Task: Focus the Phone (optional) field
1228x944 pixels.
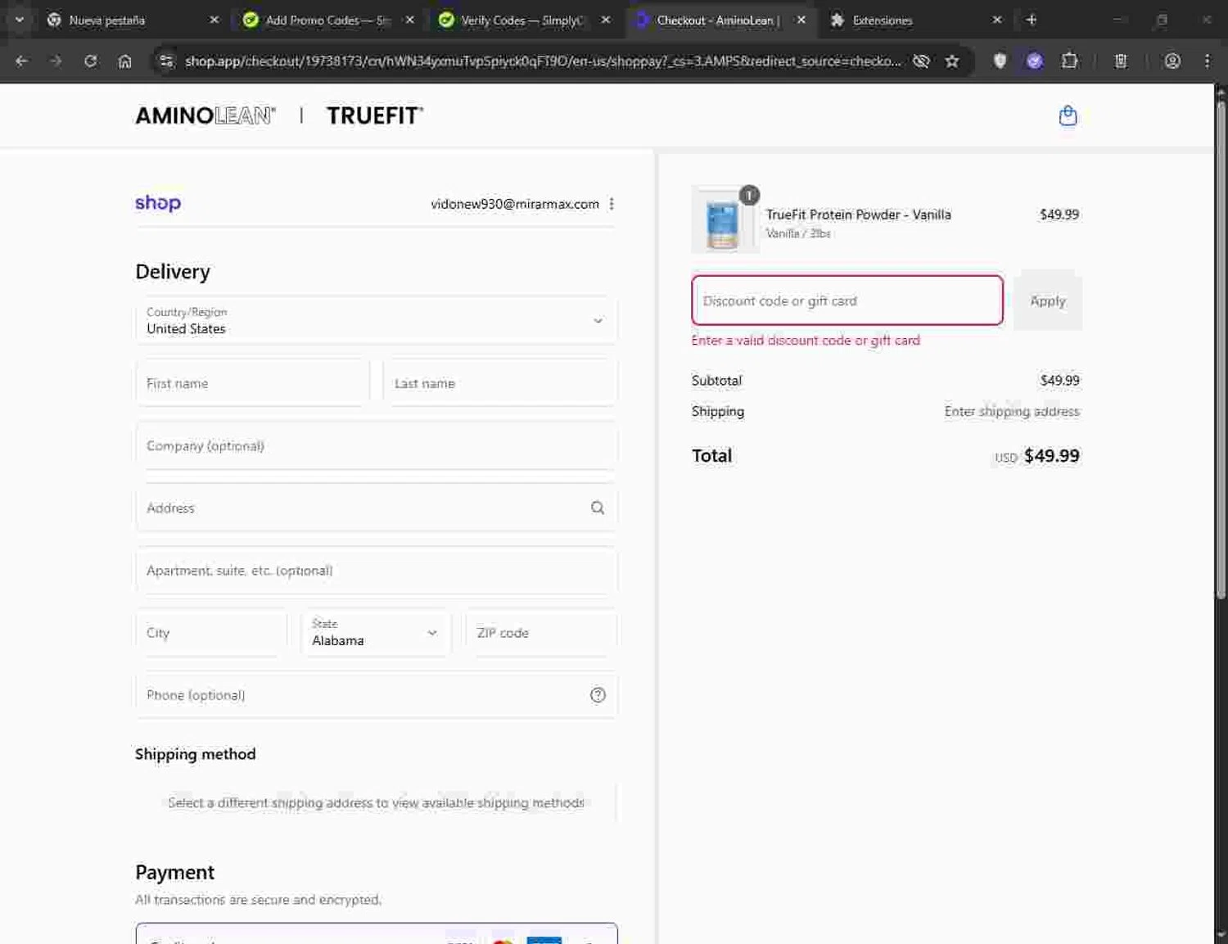Action: point(377,695)
